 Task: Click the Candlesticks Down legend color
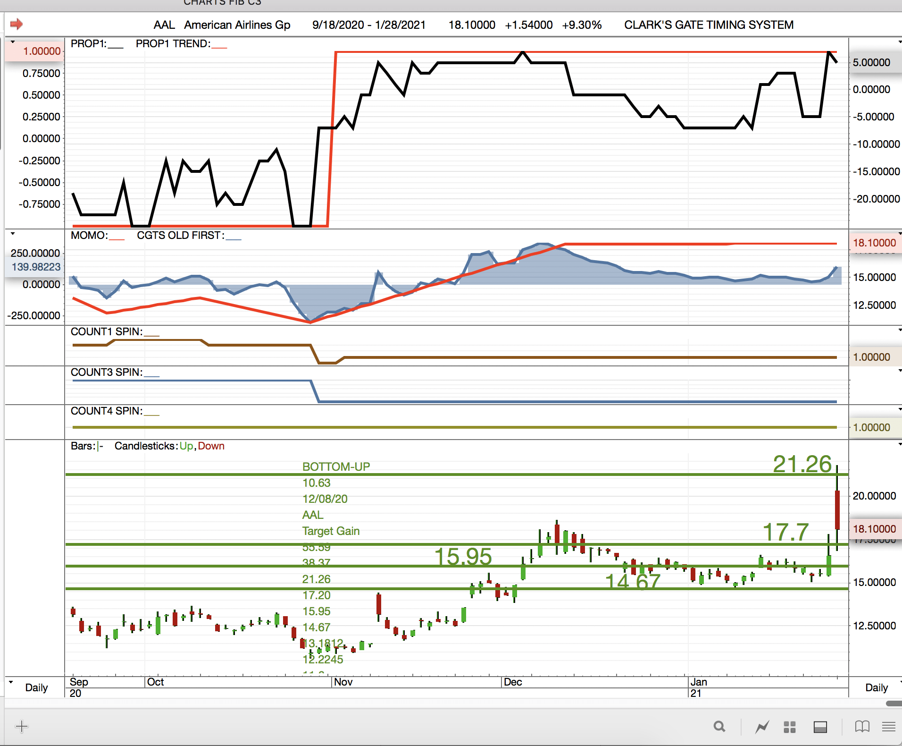pos(211,446)
